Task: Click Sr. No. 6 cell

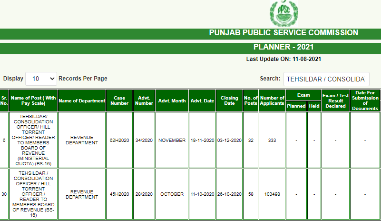Action: (4, 140)
